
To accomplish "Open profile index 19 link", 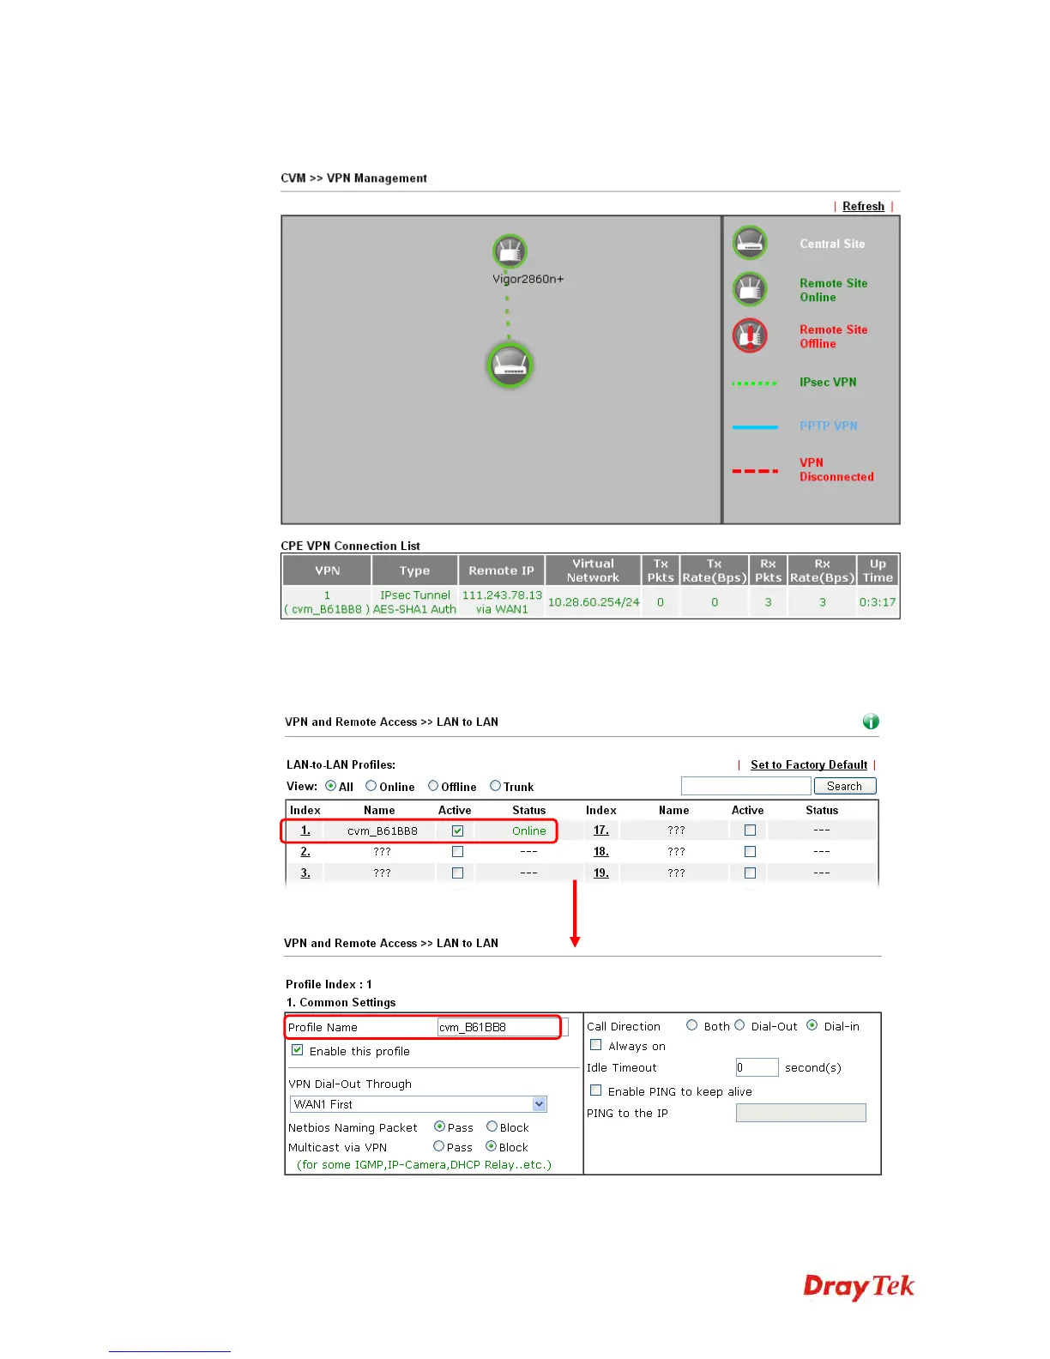I will coord(601,873).
